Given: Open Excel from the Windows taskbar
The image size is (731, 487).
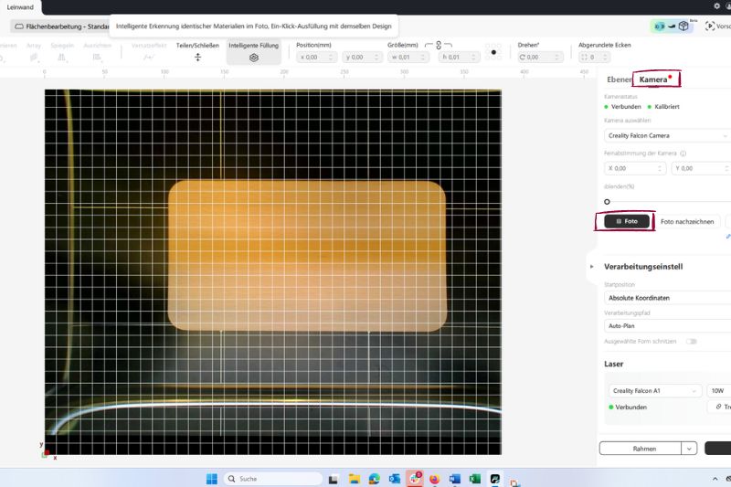Looking at the screenshot, I should click(474, 479).
